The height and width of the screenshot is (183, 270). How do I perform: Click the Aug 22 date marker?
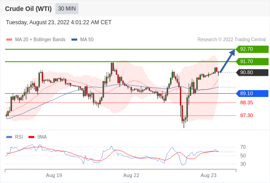(131, 175)
